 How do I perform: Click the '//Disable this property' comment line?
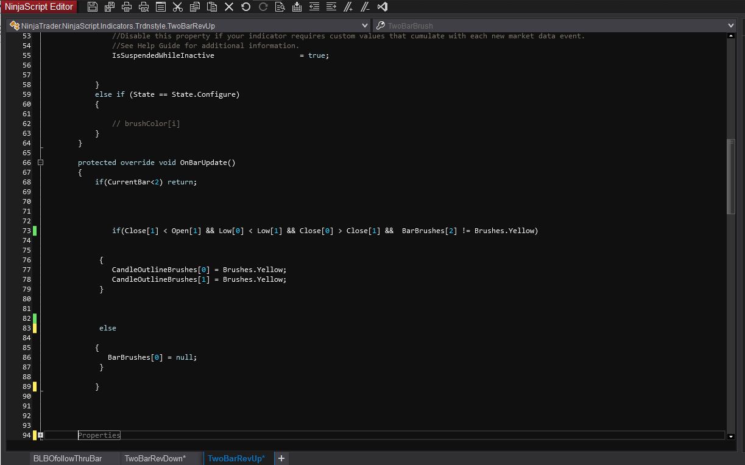click(x=348, y=36)
